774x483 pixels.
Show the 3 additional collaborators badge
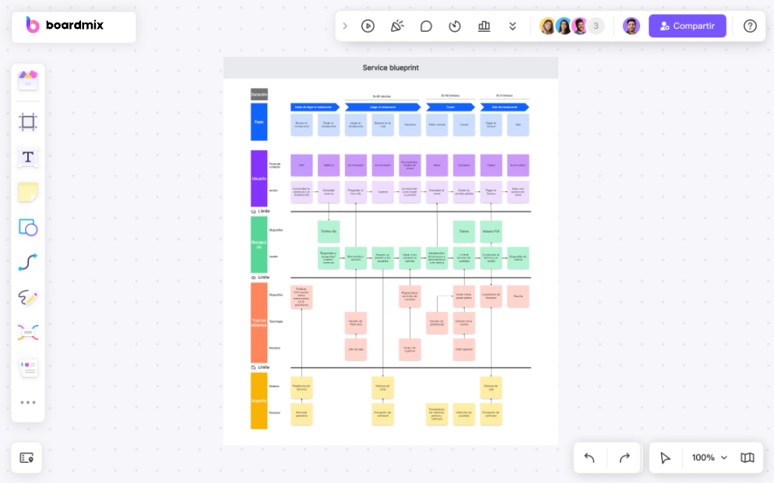pos(596,26)
